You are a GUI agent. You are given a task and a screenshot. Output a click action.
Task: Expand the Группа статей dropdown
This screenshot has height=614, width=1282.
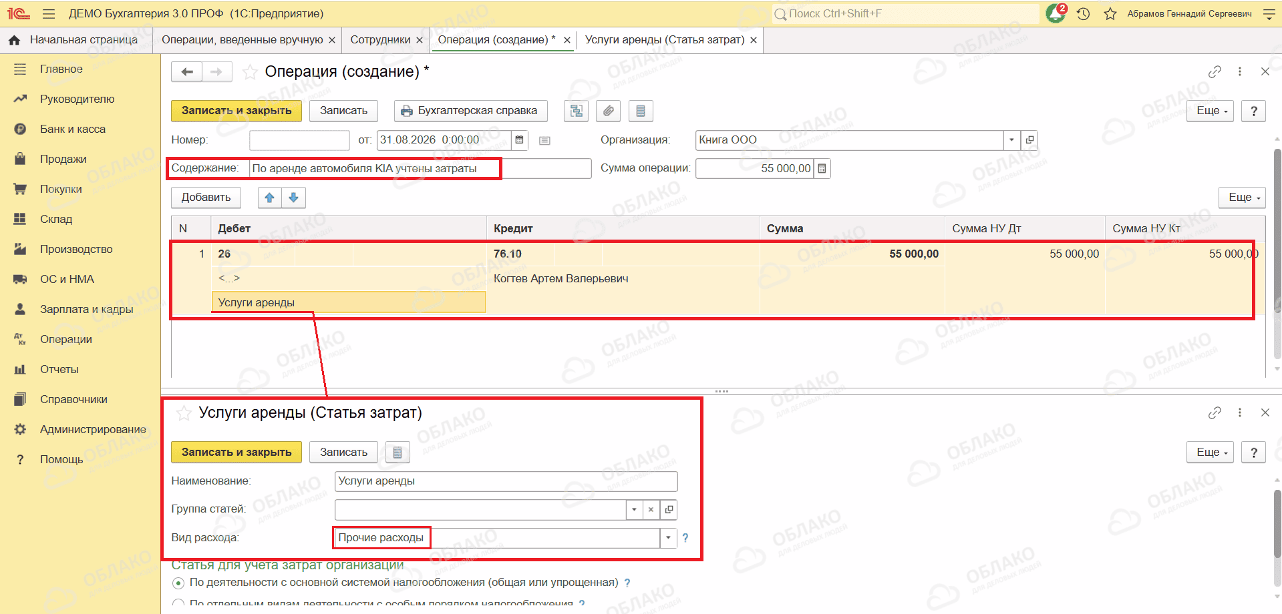point(634,510)
